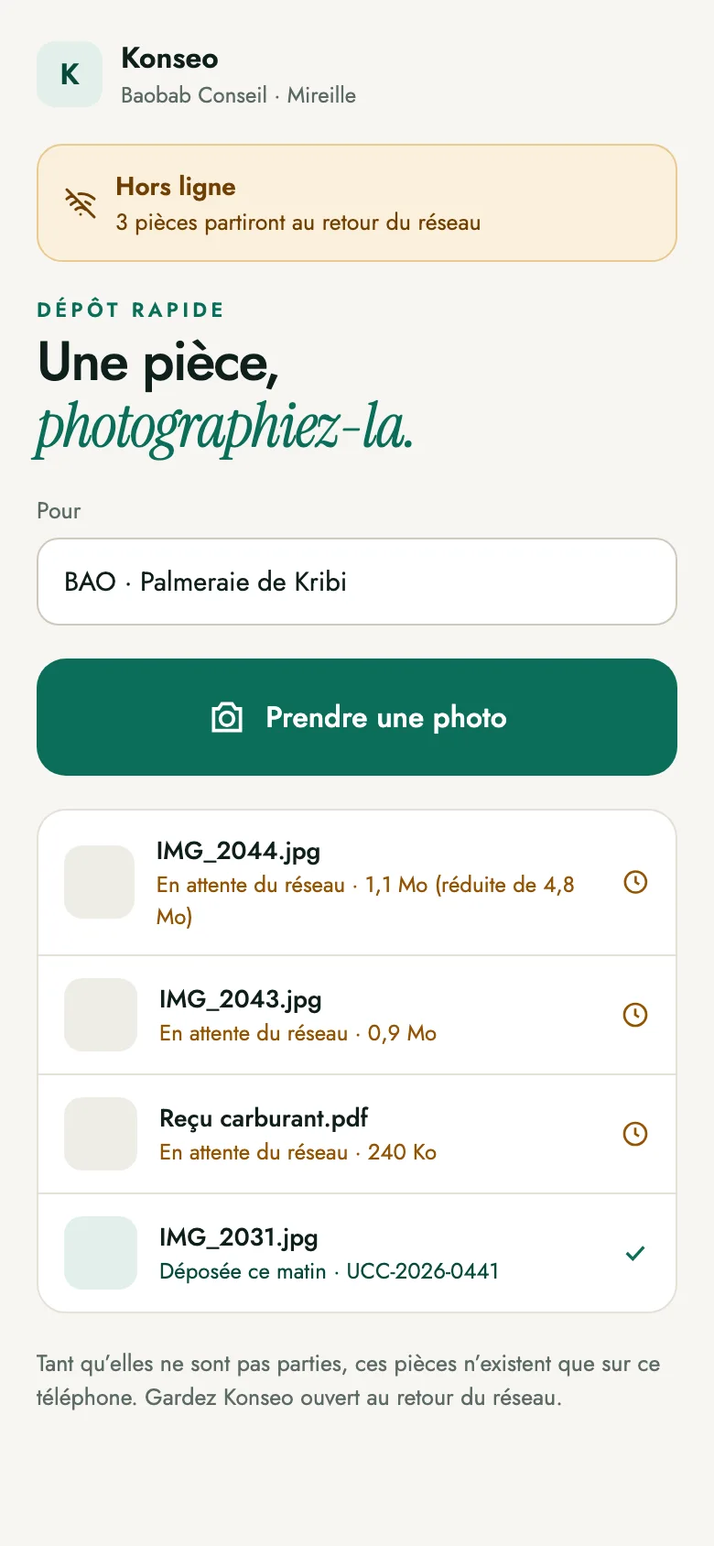Open the IMG_2031.jpg thumbnail
This screenshot has height=1546, width=714.
(101, 1253)
